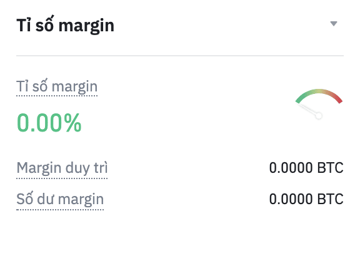The height and width of the screenshot is (263, 355).
Task: Open the Margin duy trì label tooltip
Action: (x=62, y=168)
